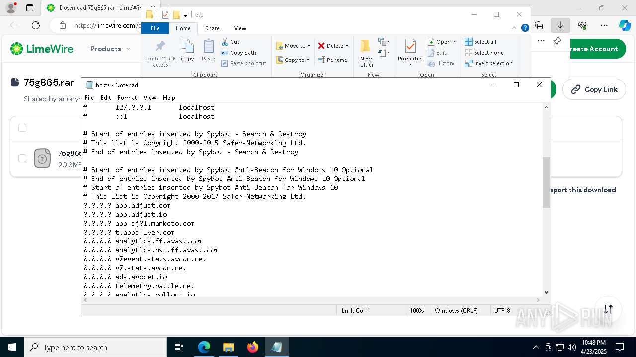Open Explorer Help question mark icon

pyautogui.click(x=525, y=28)
